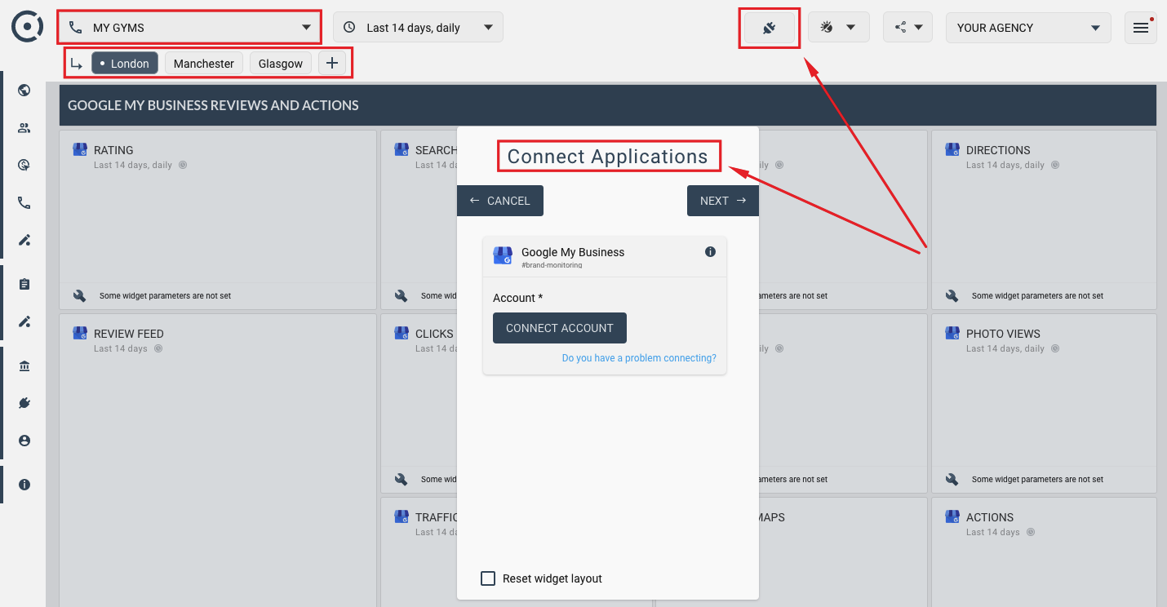
Task: Click the circular app logo
Action: point(27,27)
